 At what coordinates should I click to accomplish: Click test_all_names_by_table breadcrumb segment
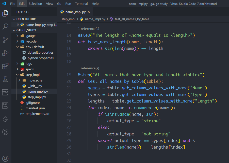pyautogui.click(x=132, y=19)
